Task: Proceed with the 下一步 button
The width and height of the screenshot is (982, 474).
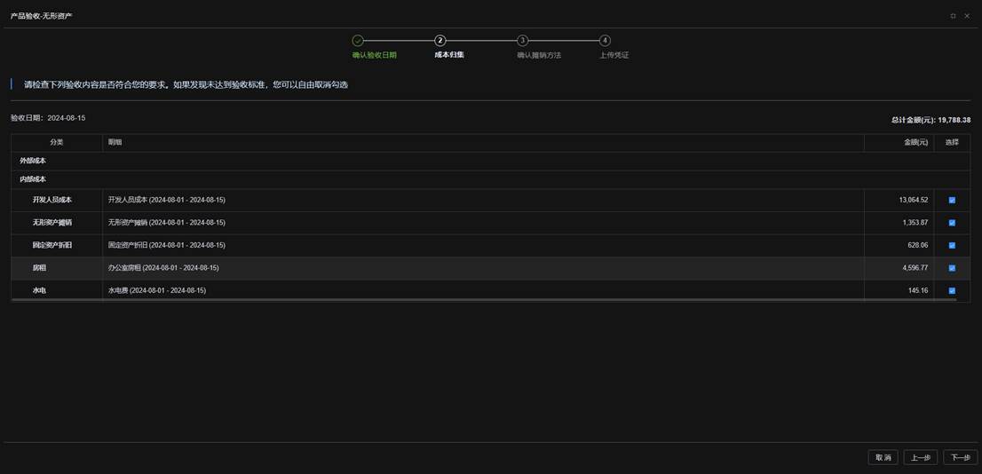Action: (x=960, y=457)
